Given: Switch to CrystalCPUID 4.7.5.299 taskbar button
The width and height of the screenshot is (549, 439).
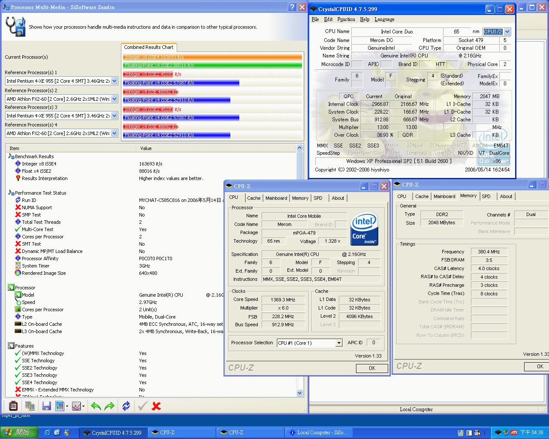Looking at the screenshot, I should pos(112,433).
